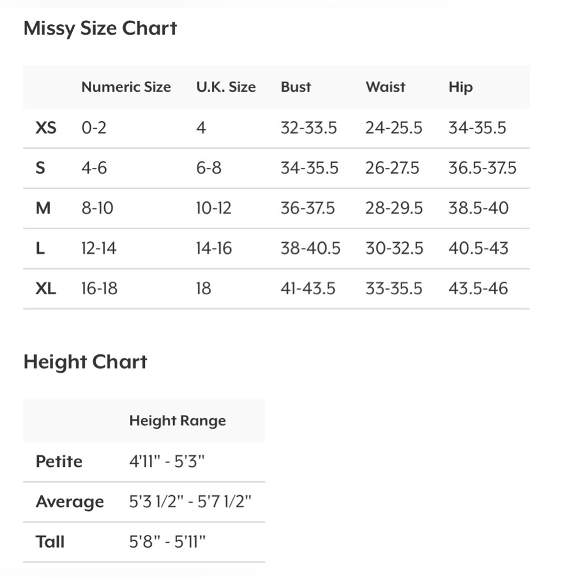
Task: Click bust value 38-40.5 in L row
Action: pyautogui.click(x=310, y=248)
